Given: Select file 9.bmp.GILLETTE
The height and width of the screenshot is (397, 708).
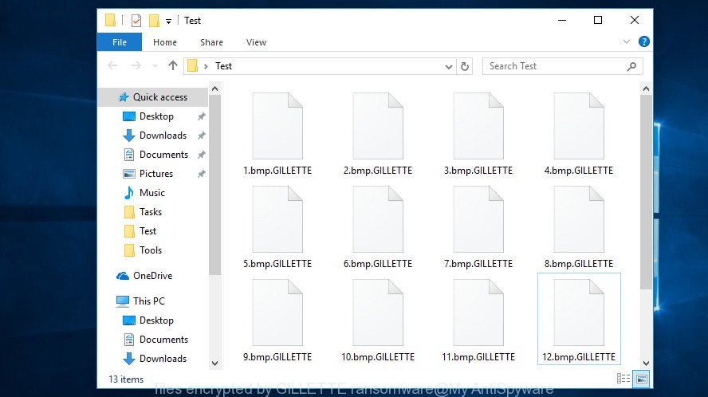Looking at the screenshot, I should coord(277,320).
